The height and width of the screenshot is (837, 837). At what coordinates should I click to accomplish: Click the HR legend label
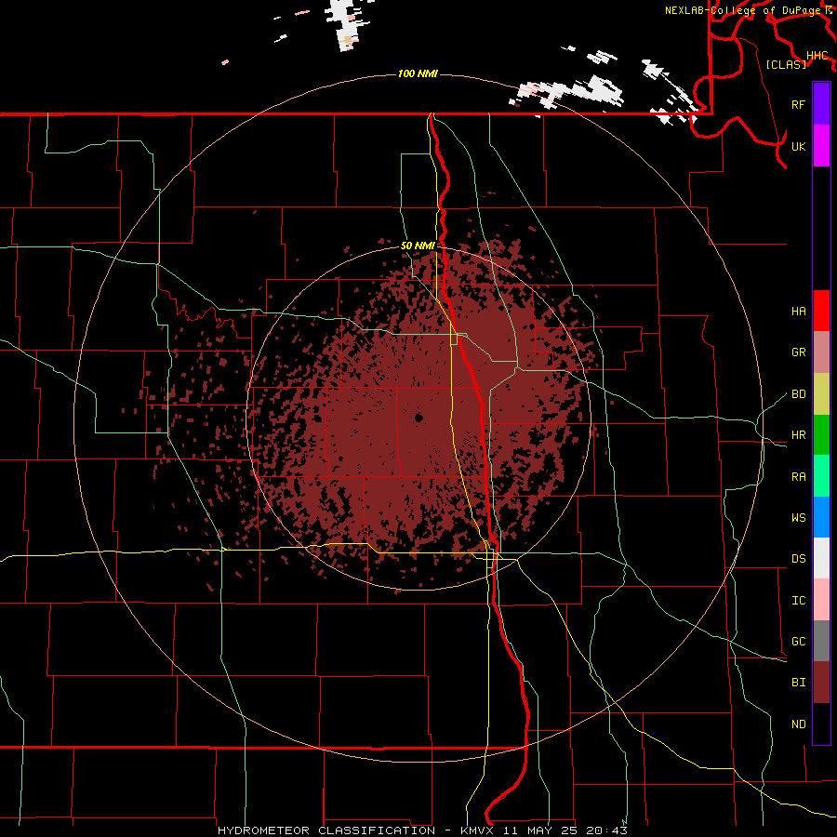(x=798, y=434)
